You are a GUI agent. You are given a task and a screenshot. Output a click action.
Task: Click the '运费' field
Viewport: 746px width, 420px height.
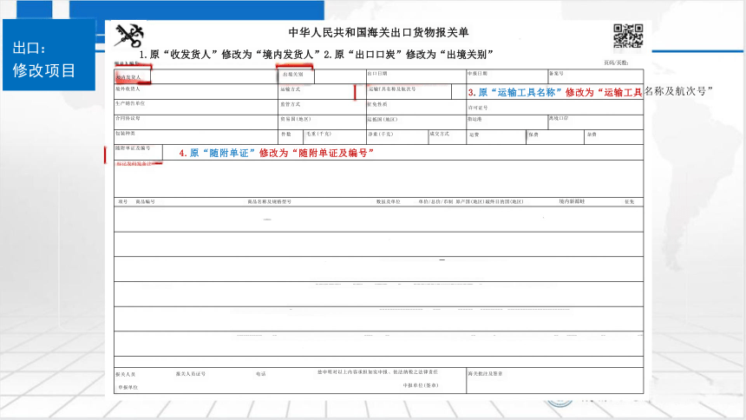(496, 136)
